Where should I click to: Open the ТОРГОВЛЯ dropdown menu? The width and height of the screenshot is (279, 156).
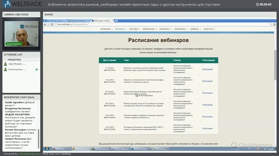(134, 29)
